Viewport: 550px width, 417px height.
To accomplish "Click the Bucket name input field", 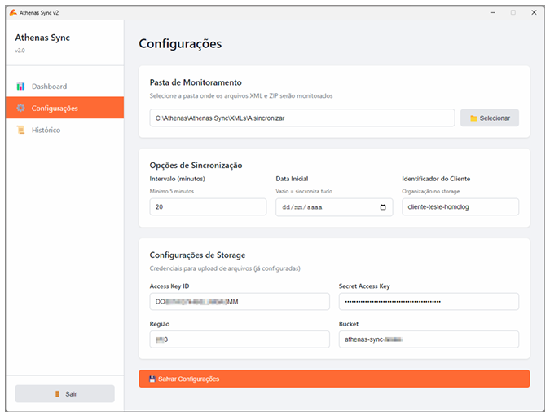I will [x=428, y=339].
